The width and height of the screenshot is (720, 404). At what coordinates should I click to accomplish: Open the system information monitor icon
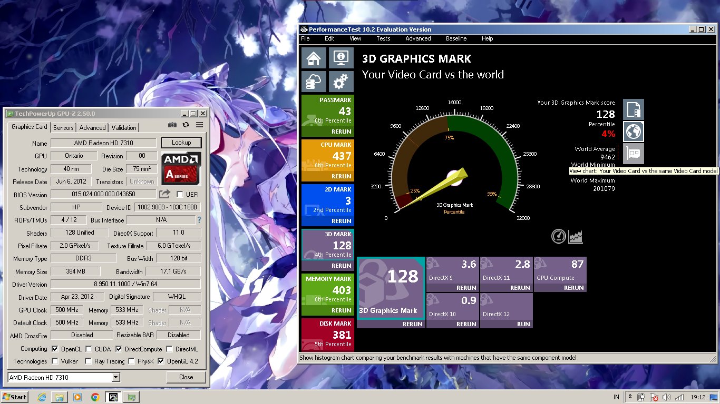[341, 58]
